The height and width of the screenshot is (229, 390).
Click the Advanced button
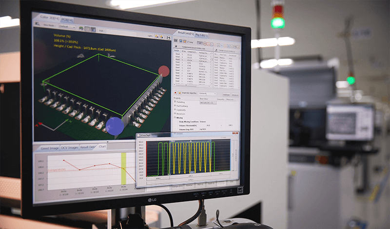[x=235, y=95]
